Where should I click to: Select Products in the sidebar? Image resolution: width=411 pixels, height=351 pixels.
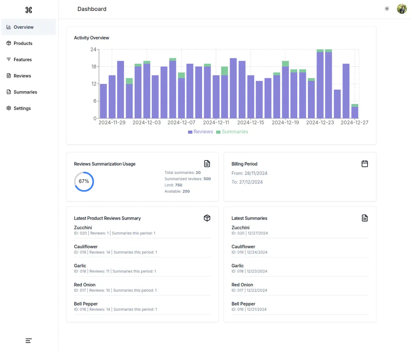pyautogui.click(x=23, y=43)
